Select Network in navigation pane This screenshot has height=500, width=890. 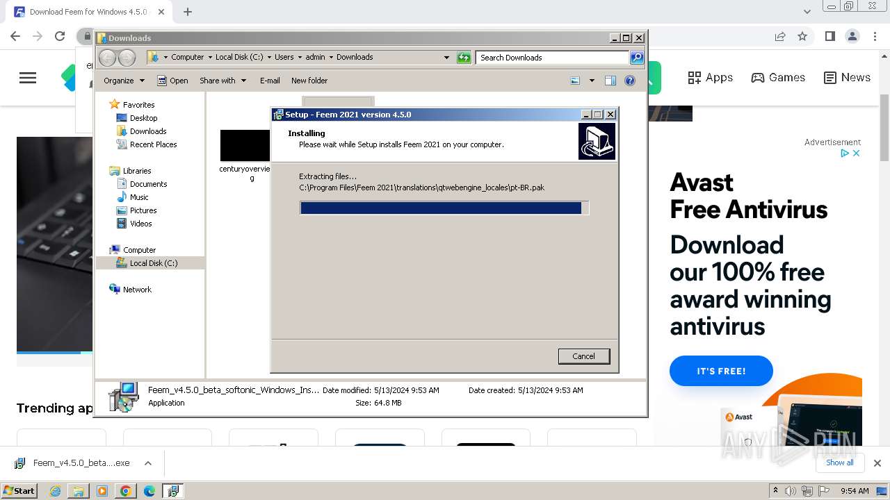click(137, 290)
